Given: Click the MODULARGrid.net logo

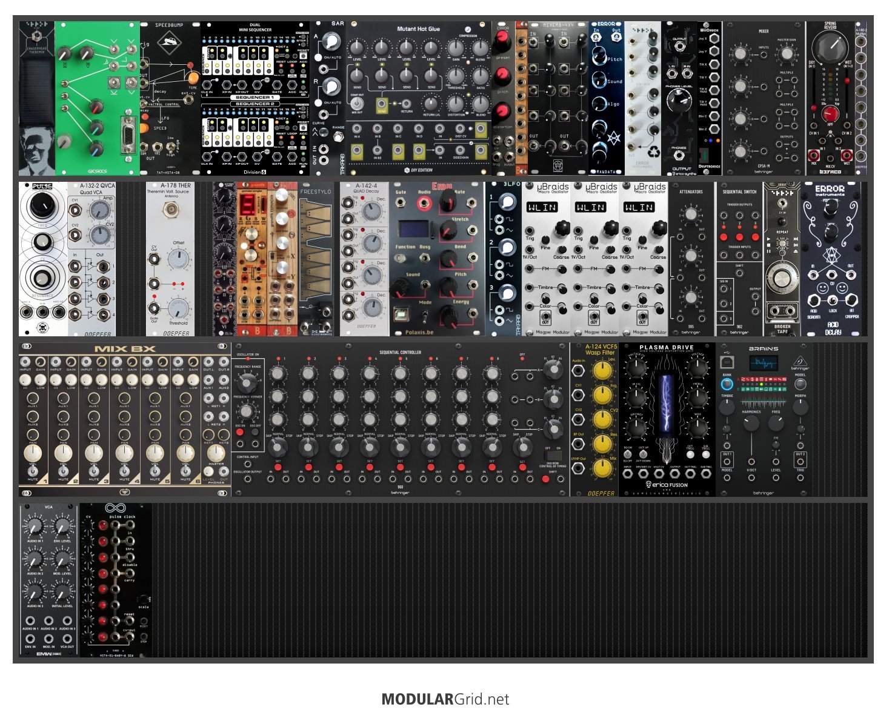Looking at the screenshot, I should (x=445, y=699).
